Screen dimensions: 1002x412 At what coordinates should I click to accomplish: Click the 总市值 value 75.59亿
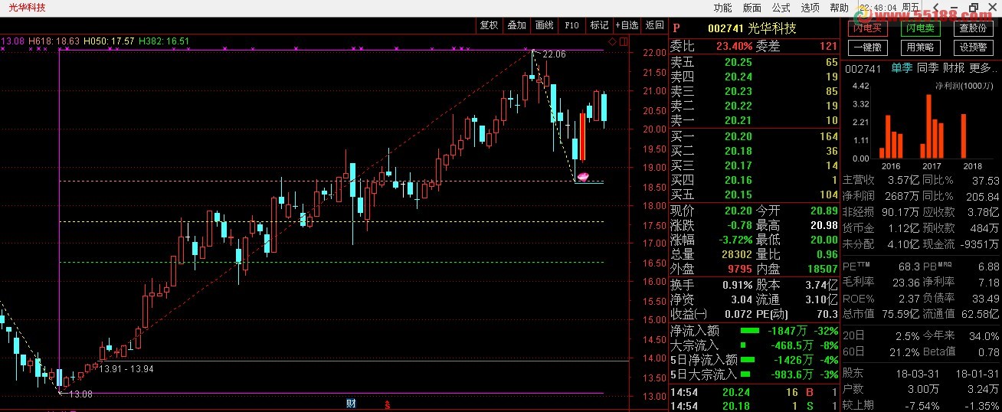tap(900, 312)
